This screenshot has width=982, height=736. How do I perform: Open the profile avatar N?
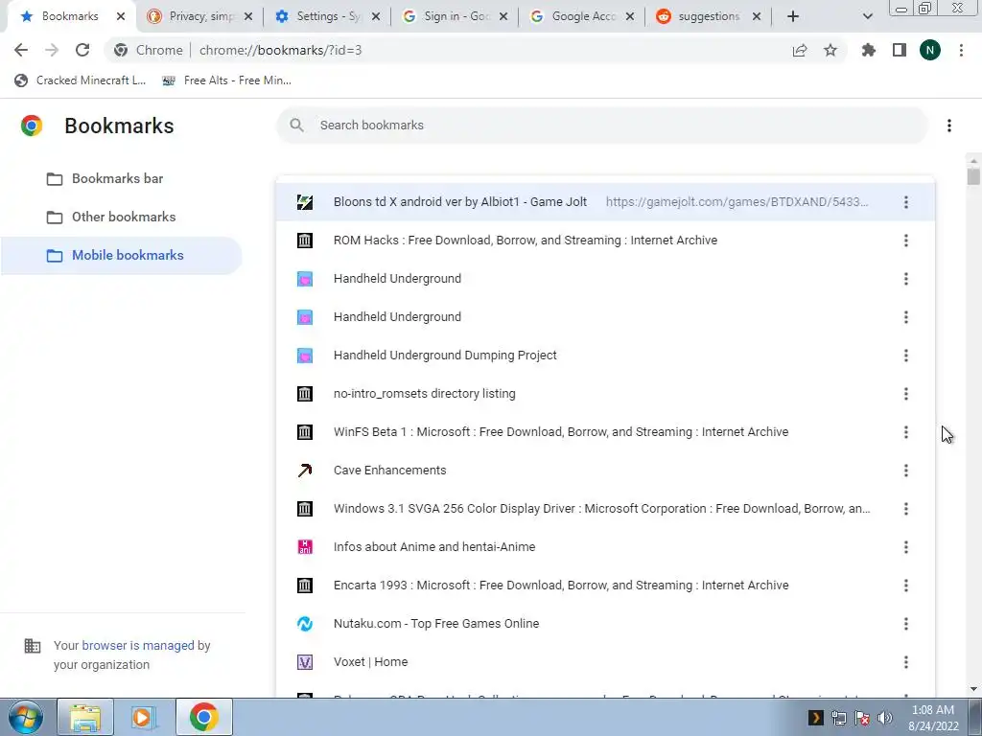point(930,50)
